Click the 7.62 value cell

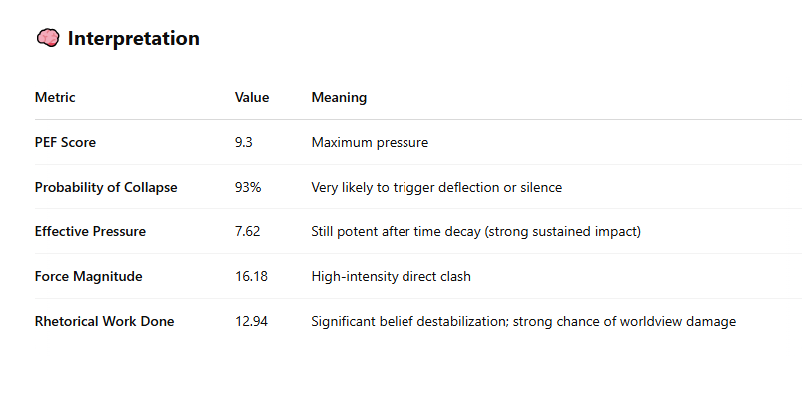(x=247, y=231)
